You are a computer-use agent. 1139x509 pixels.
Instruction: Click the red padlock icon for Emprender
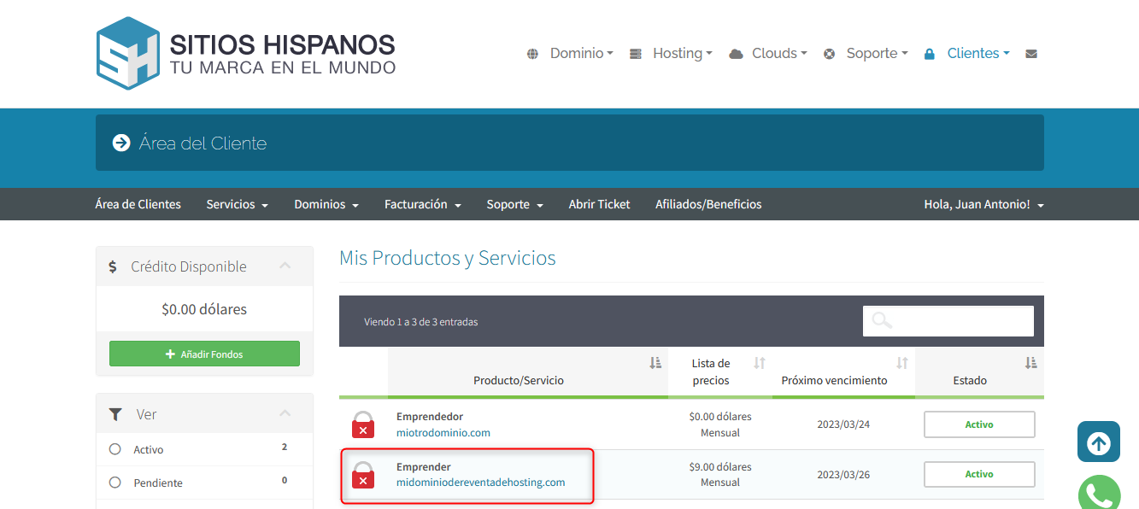(x=363, y=475)
